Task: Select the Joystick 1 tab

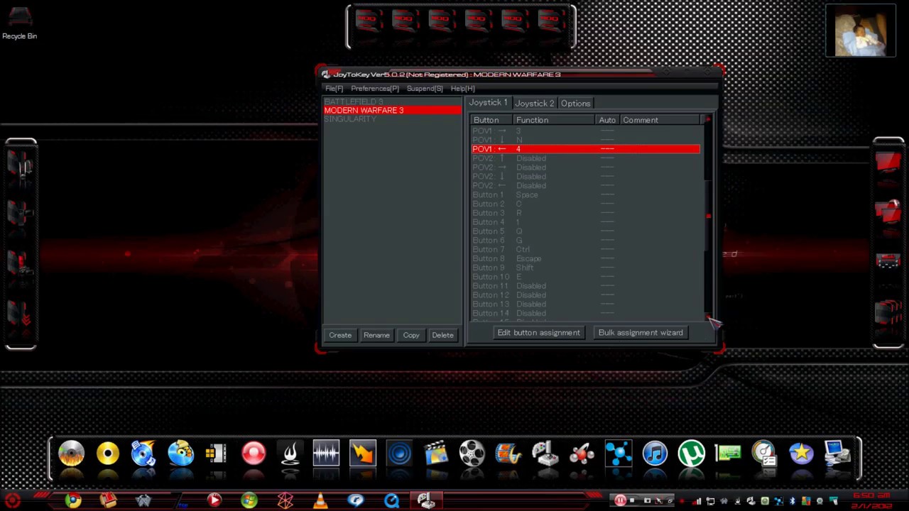Action: click(x=489, y=103)
